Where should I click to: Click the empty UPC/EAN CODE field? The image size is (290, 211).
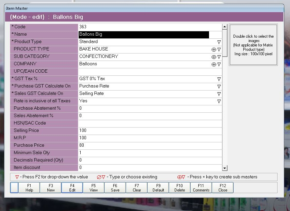click(150, 72)
